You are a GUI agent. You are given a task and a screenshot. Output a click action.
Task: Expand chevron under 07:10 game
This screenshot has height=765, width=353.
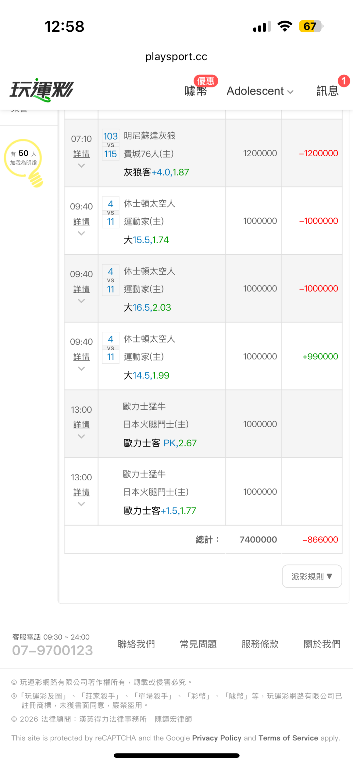81,166
